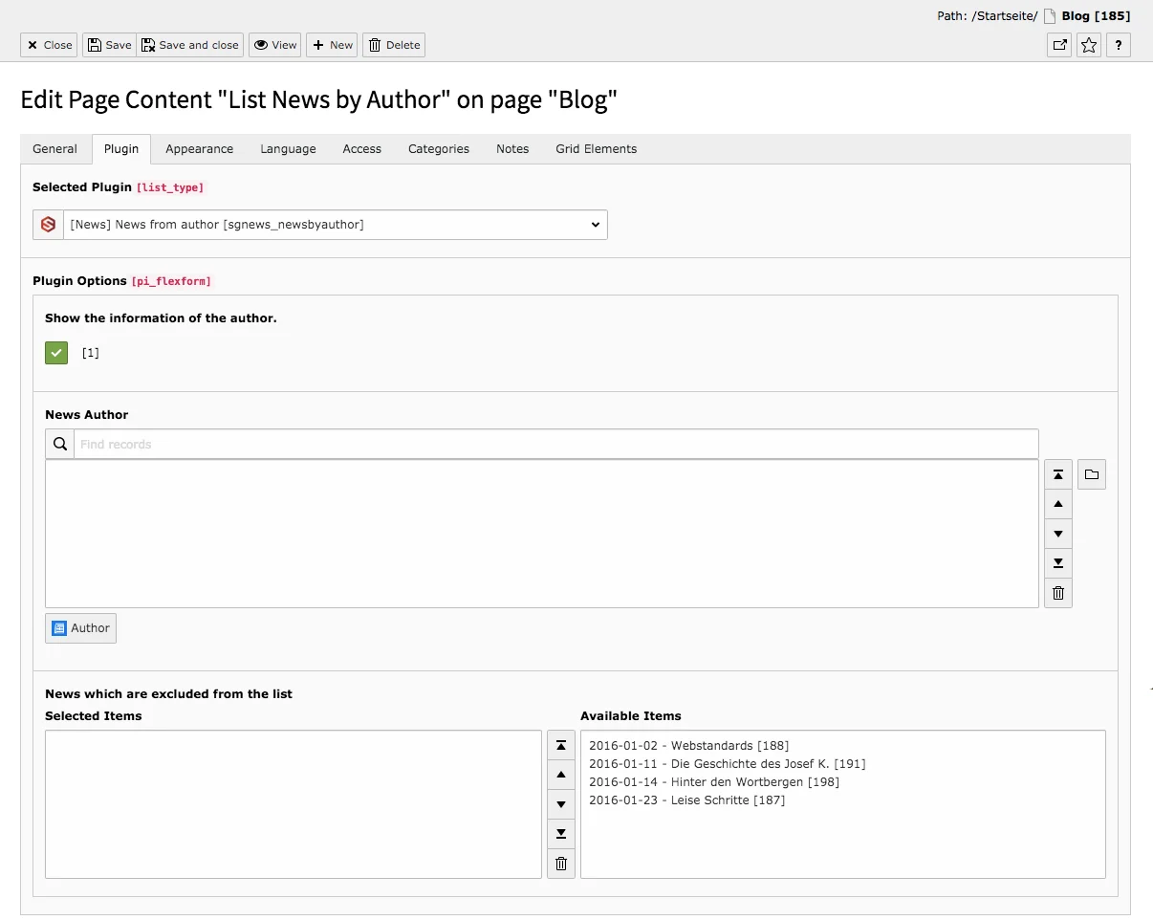This screenshot has height=920, width=1153.
Task: Switch to the Categories tab
Action: click(438, 148)
